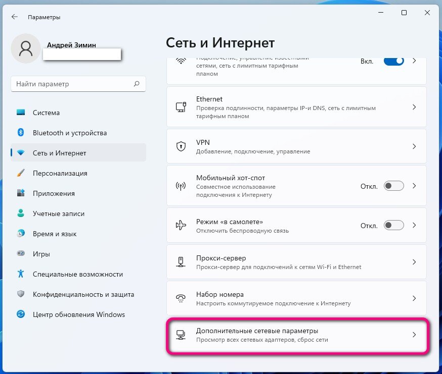This screenshot has height=374, width=442.
Task: Expand Мобильный хот-спот via its chevron
Action: 414,186
